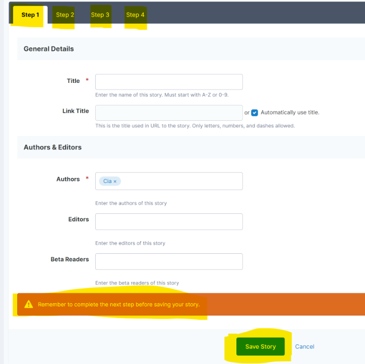This screenshot has width=365, height=364.
Task: Open the Step 2 tab
Action: [x=65, y=15]
